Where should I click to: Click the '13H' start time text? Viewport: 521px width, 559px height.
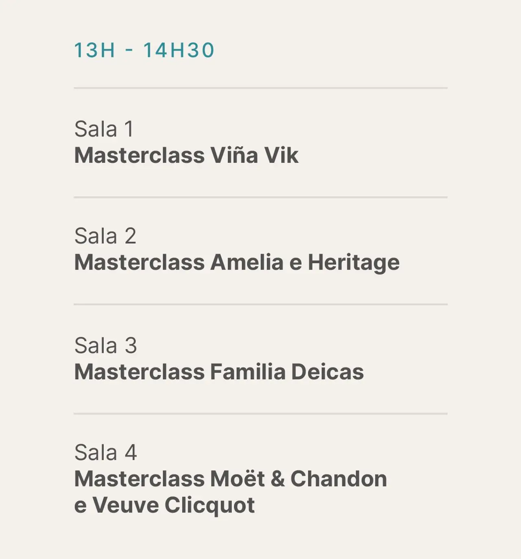tap(94, 50)
